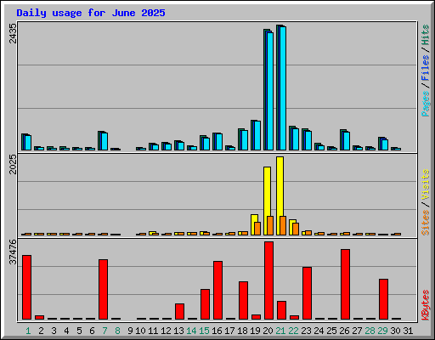The height and width of the screenshot is (340, 435).
Task: Click day label 26 on the x-axis
Action: pos(344,331)
